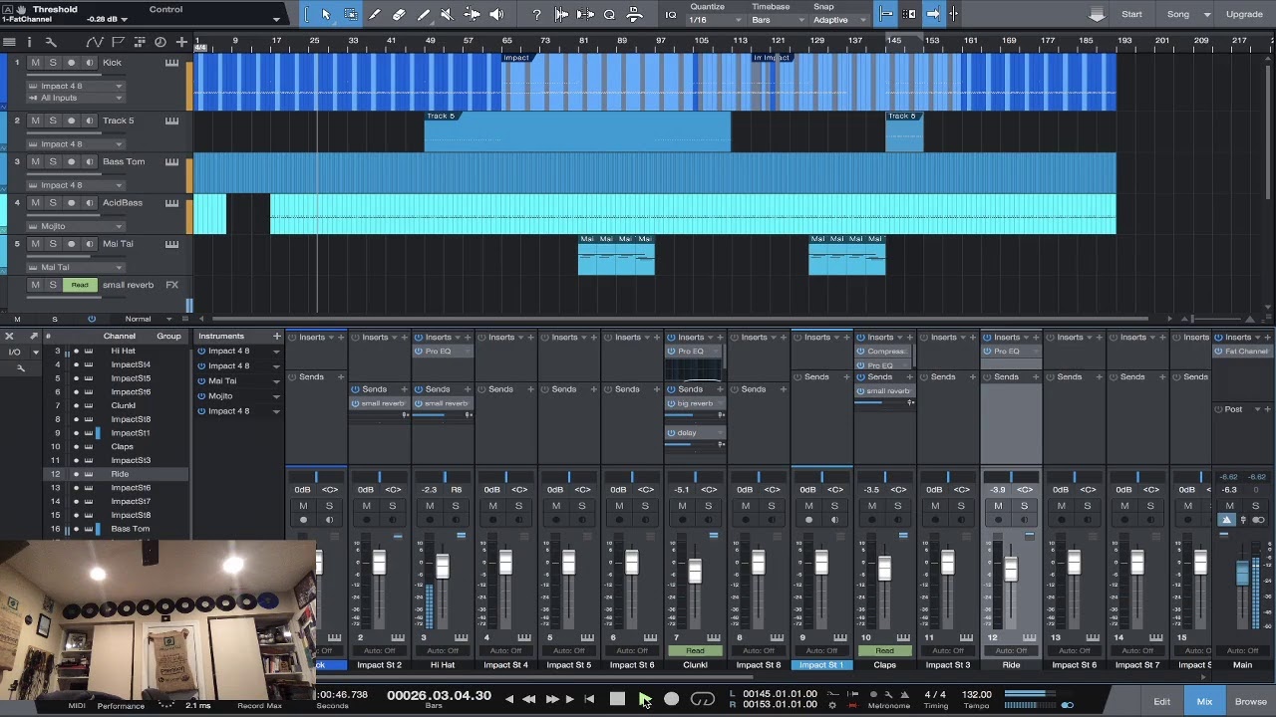The height and width of the screenshot is (717, 1276).
Task: Solo the Track 5 track
Action: click(53, 120)
